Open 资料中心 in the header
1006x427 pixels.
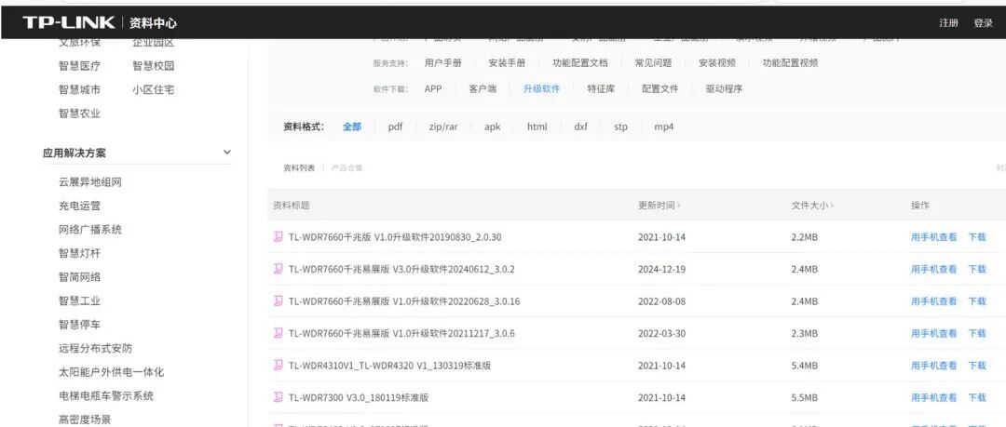(153, 23)
